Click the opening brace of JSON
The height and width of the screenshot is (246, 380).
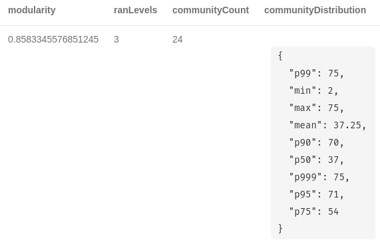(x=280, y=56)
